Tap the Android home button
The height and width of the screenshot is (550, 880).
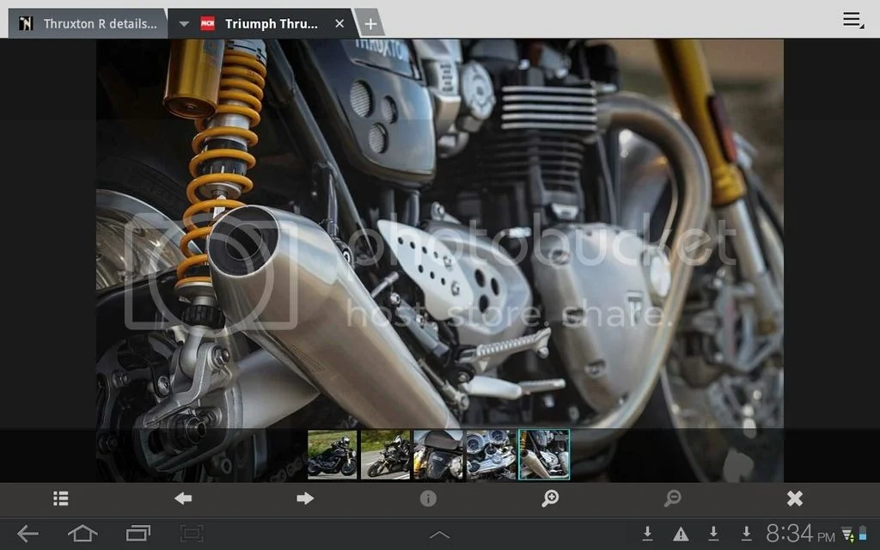(x=82, y=533)
